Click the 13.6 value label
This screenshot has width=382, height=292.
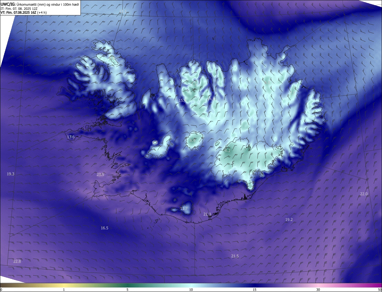[x=71, y=137]
